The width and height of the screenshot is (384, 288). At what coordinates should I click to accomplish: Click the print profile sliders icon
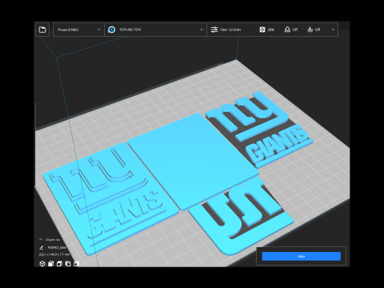pos(214,30)
